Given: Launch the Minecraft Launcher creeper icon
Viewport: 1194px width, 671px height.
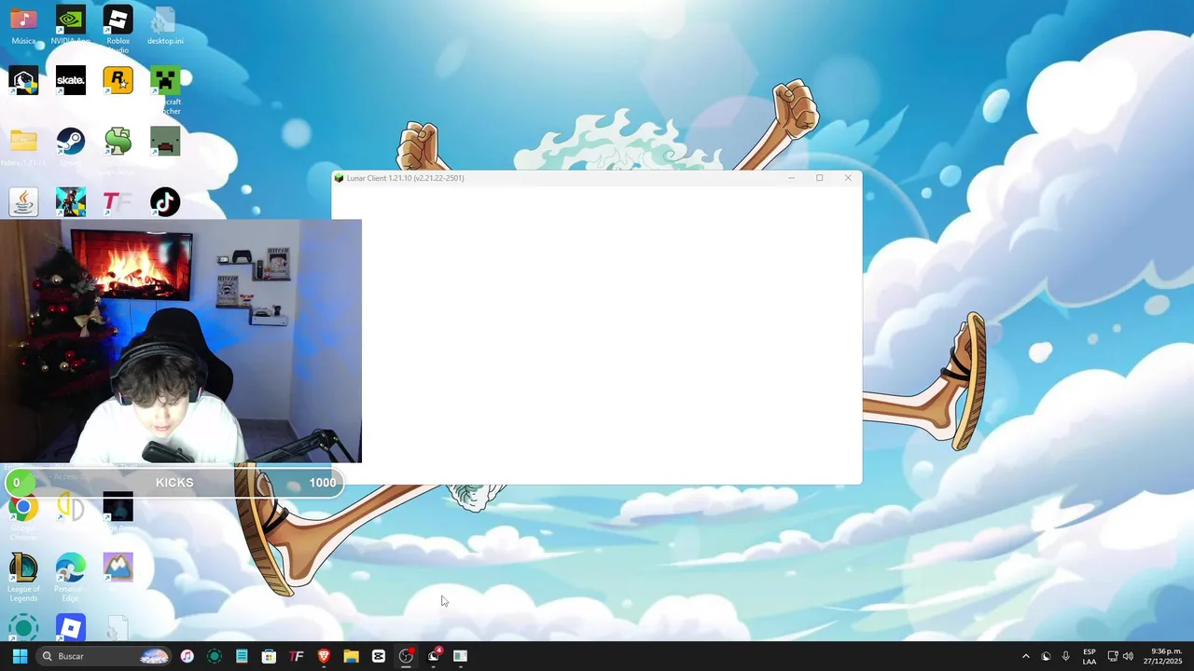Looking at the screenshot, I should click(165, 80).
